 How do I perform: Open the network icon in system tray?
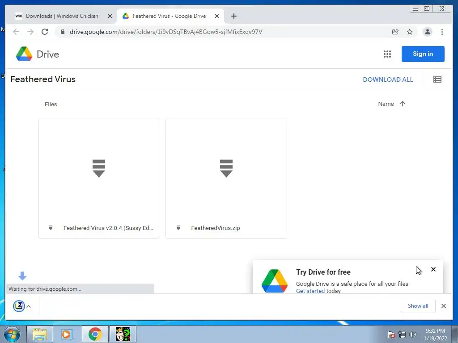402,335
